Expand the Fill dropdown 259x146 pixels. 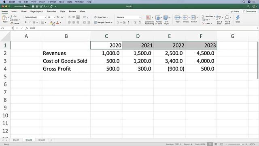click(x=209, y=20)
